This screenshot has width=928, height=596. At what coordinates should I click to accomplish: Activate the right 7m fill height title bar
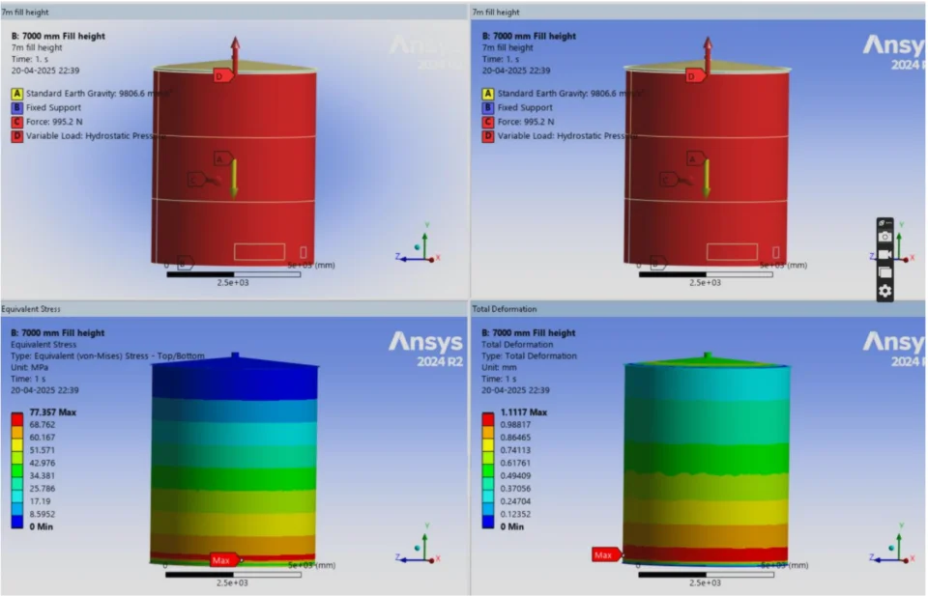point(698,12)
